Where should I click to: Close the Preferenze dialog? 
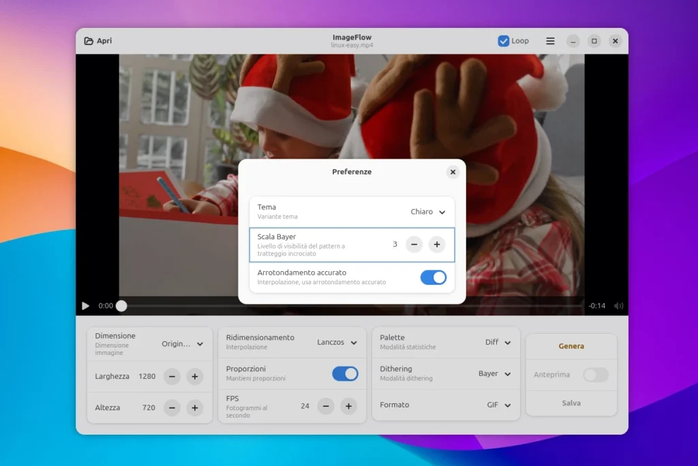tap(453, 172)
